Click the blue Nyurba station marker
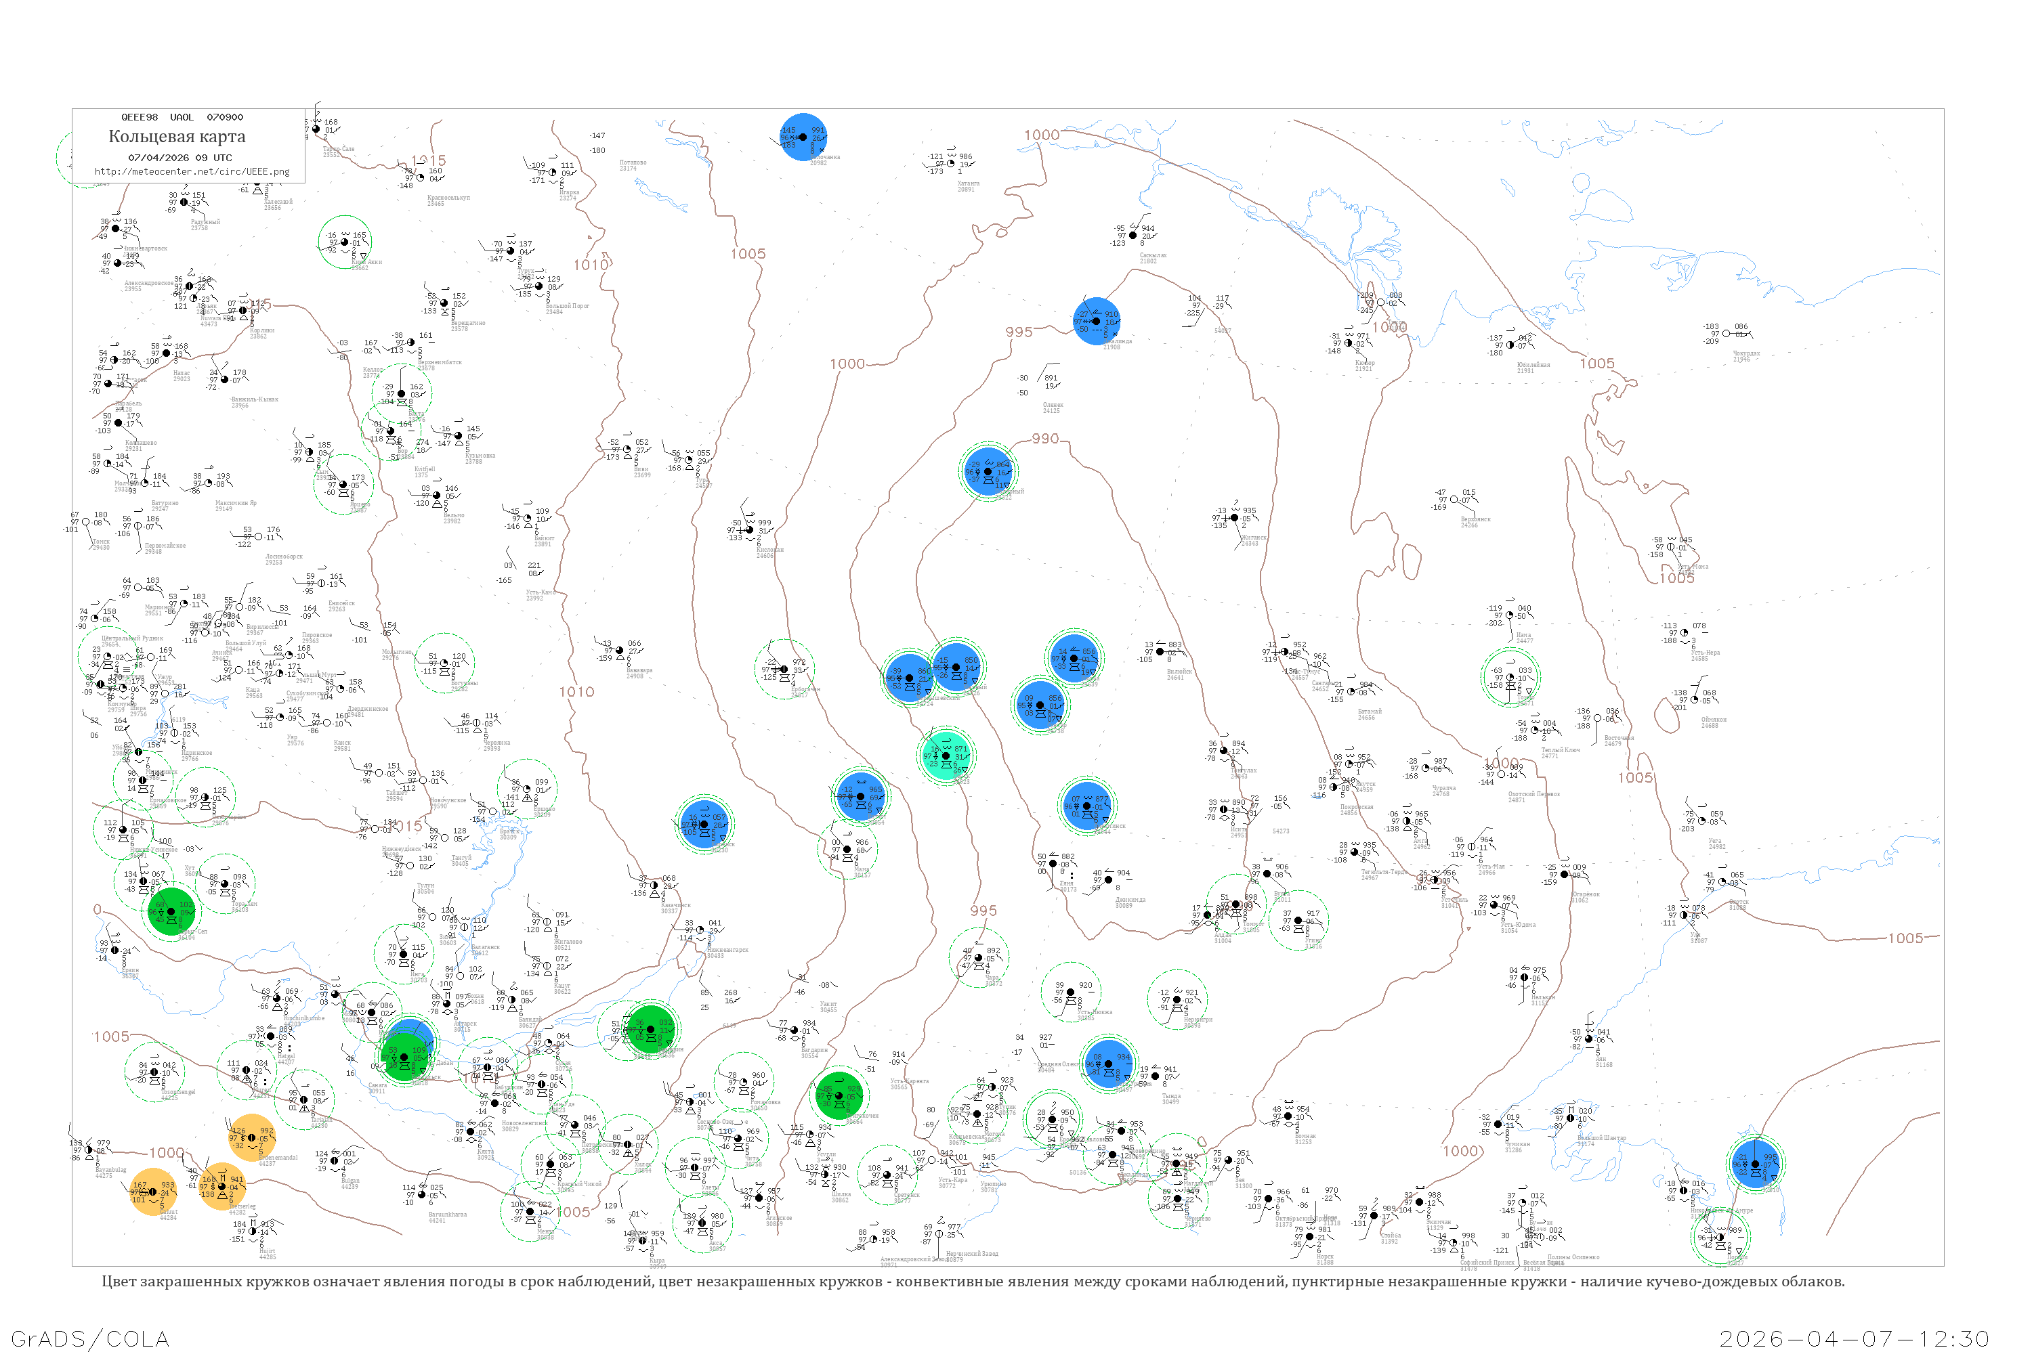 point(1074,658)
